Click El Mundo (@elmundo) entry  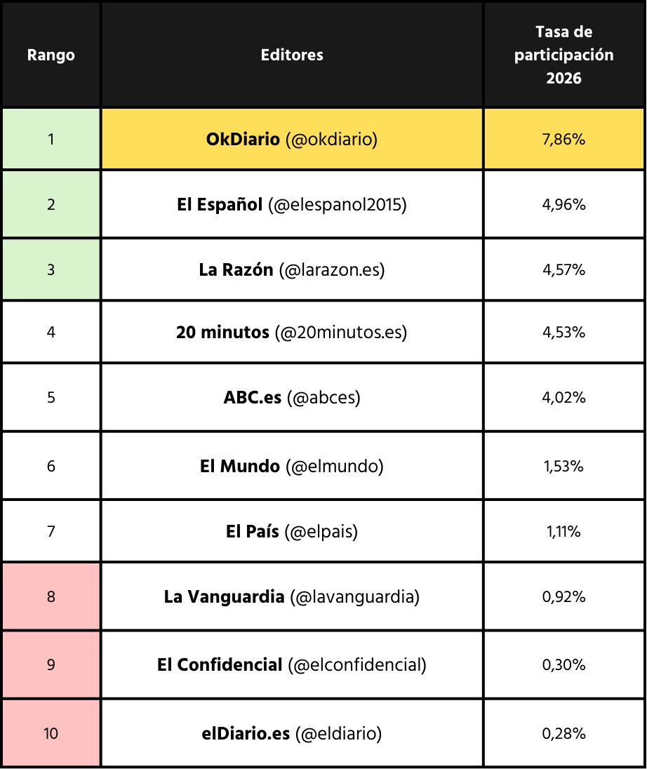(292, 466)
